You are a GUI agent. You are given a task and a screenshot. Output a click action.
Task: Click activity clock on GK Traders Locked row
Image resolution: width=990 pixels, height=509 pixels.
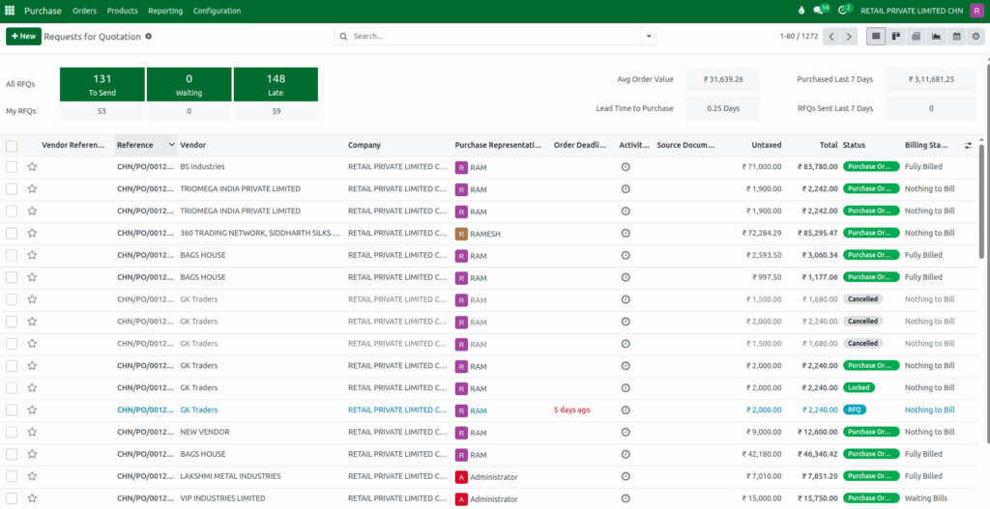(626, 388)
